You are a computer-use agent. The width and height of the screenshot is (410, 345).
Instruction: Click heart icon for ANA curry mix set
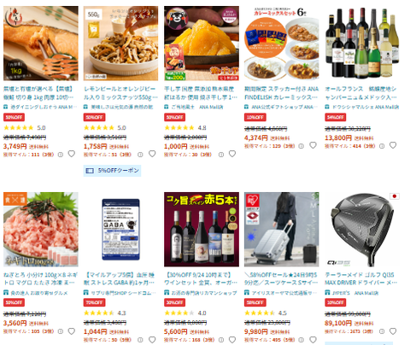(313, 145)
